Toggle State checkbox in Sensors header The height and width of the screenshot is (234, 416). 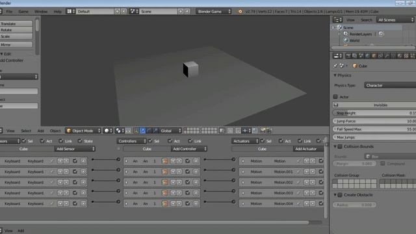pyautogui.click(x=80, y=141)
